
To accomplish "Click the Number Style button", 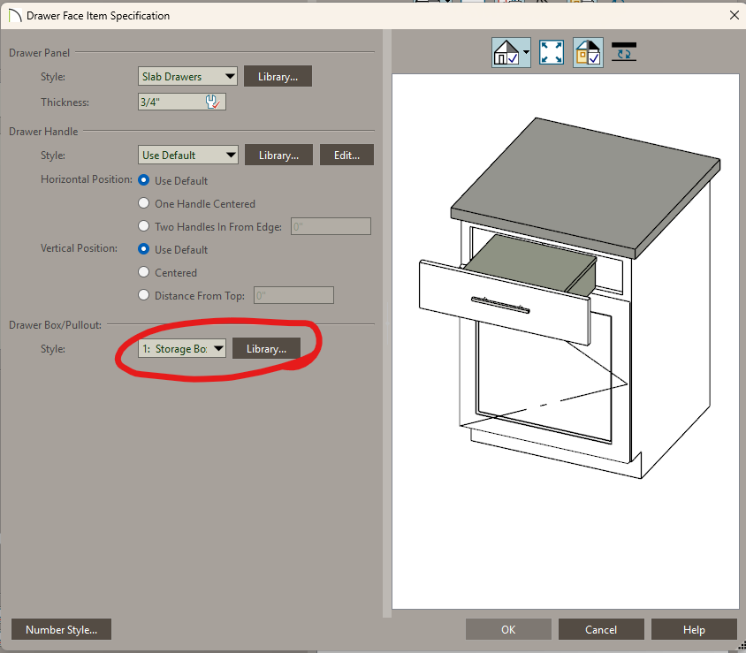I will pos(61,630).
